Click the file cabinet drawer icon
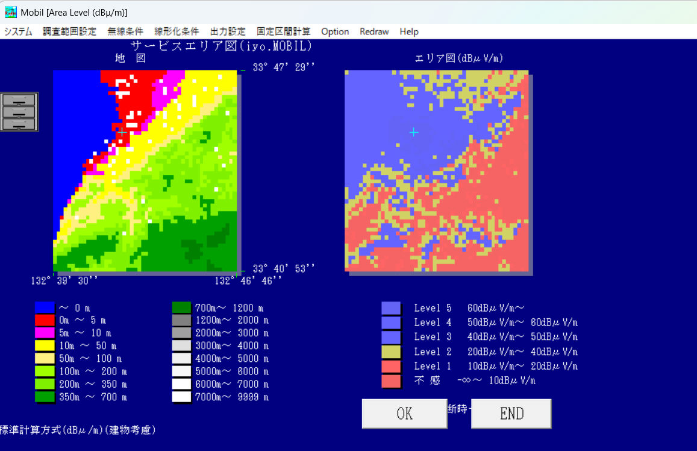The image size is (697, 451). tap(19, 112)
